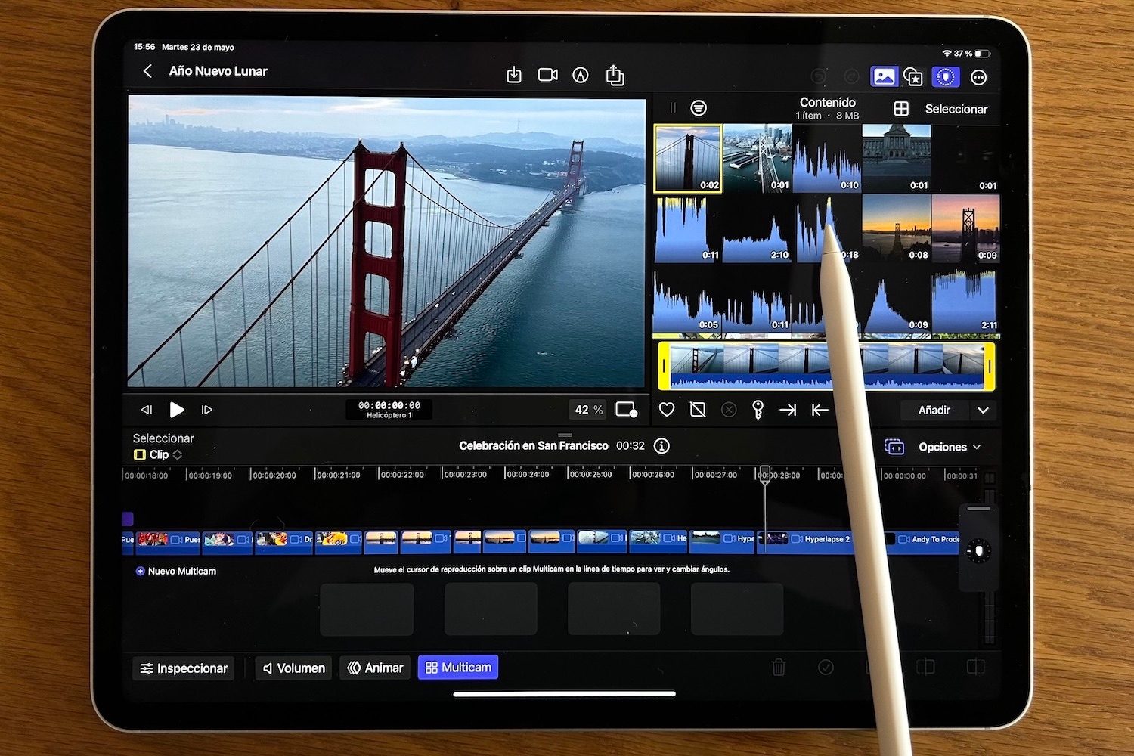Toggle the Multicam panel tab
This screenshot has width=1134, height=756.
click(458, 668)
